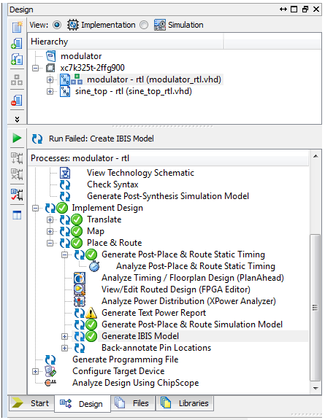
Task: Click the processes scrollbar down arrow
Action: pyautogui.click(x=316, y=388)
